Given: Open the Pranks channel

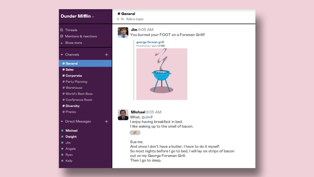Looking at the screenshot, I should [x=70, y=112].
